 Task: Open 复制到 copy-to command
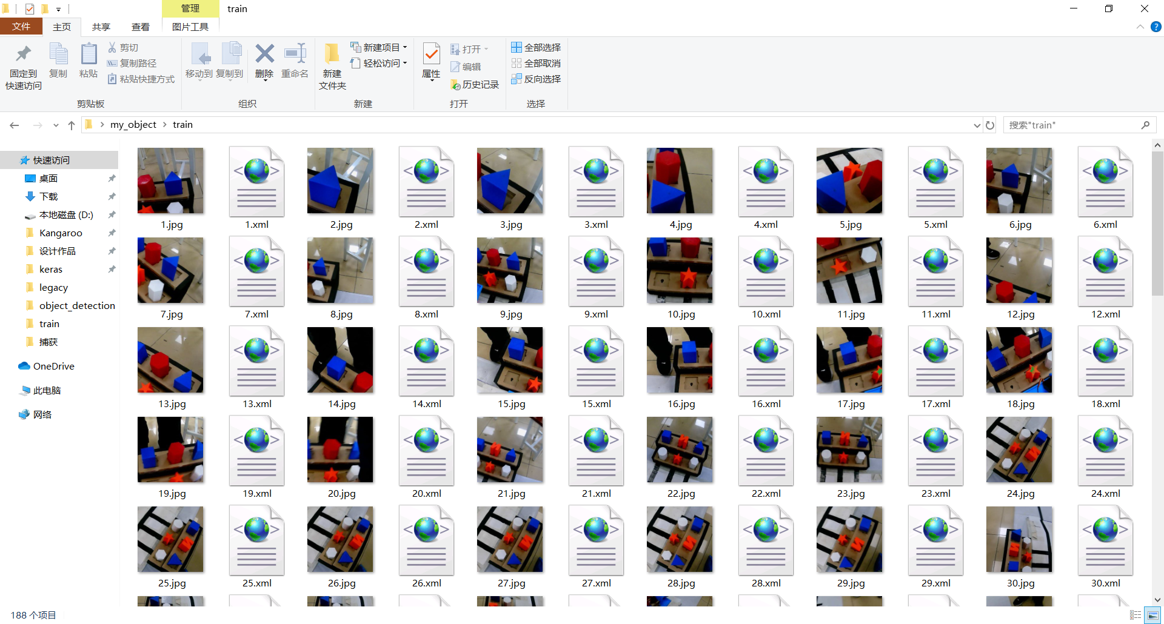pyautogui.click(x=230, y=61)
